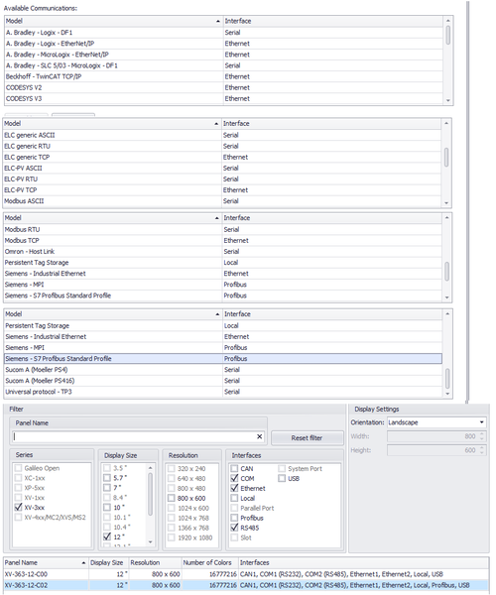Open the Orientation dropdown showing Landscape
Image resolution: width=496 pixels, height=595 pixels.
[436, 422]
